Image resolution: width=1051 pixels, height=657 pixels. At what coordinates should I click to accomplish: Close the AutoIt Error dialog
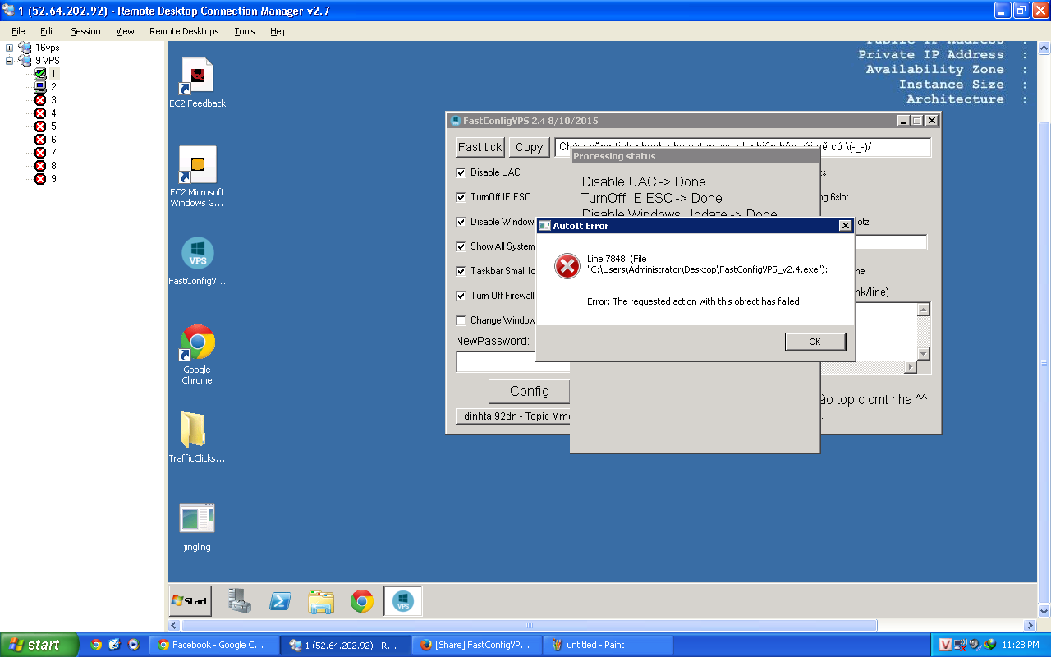tap(846, 226)
